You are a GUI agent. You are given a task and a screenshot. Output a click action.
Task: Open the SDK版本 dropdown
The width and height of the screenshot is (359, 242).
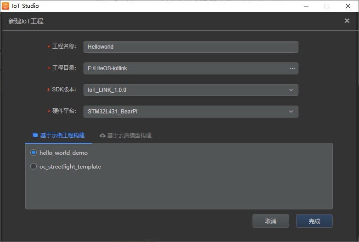[191, 90]
